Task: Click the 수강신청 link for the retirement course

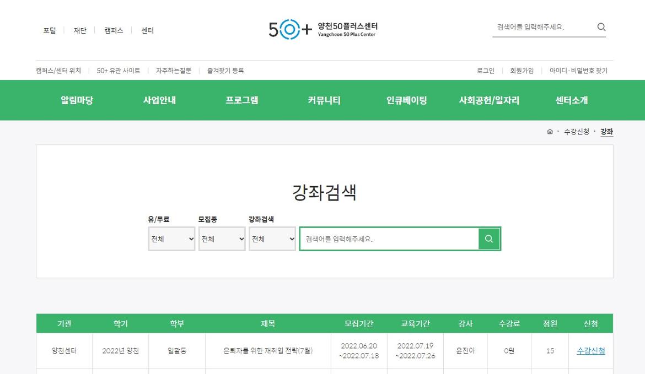Action: coord(590,350)
